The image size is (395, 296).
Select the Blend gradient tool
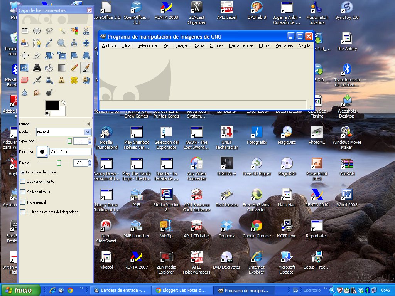pos(62,68)
